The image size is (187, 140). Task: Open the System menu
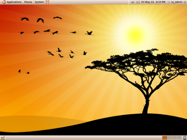(x=39, y=2)
